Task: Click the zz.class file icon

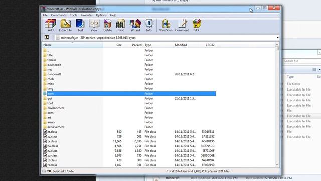Action: [45, 132]
